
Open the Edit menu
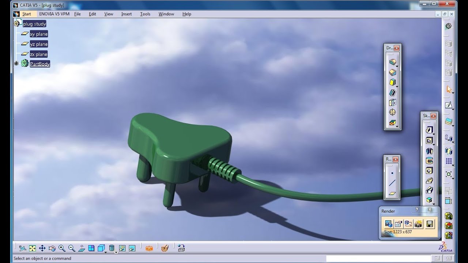point(93,14)
